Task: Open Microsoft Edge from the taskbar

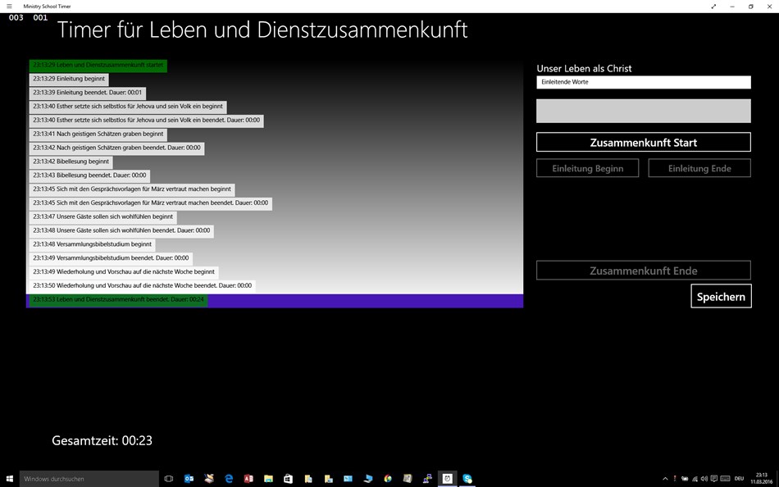Action: [x=229, y=479]
